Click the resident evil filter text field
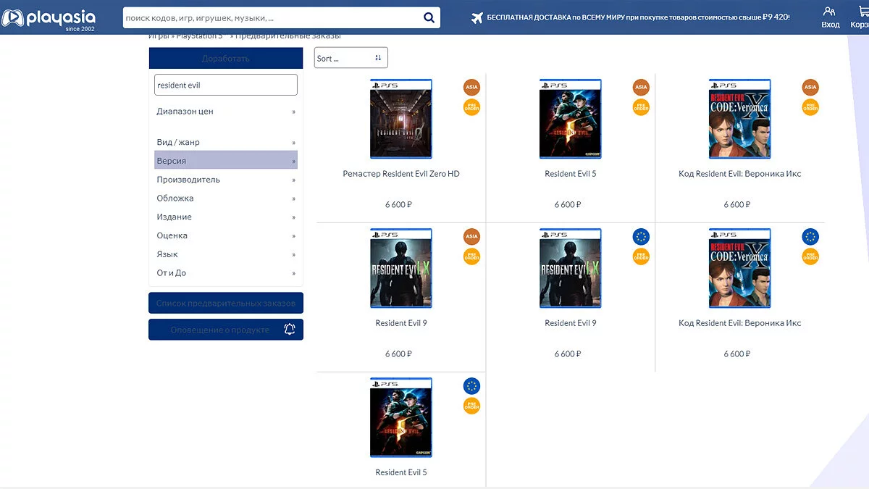The image size is (869, 489). tap(225, 85)
